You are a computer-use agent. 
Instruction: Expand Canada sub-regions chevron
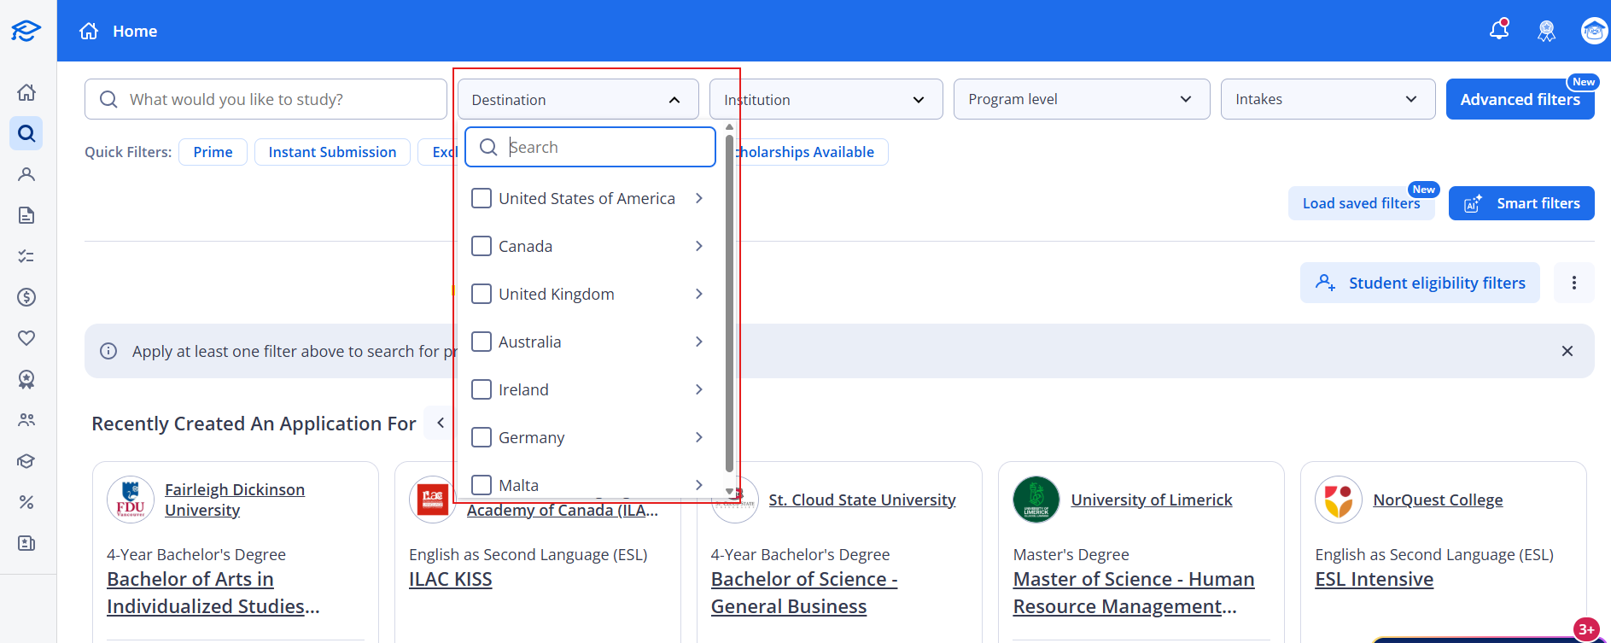tap(699, 246)
